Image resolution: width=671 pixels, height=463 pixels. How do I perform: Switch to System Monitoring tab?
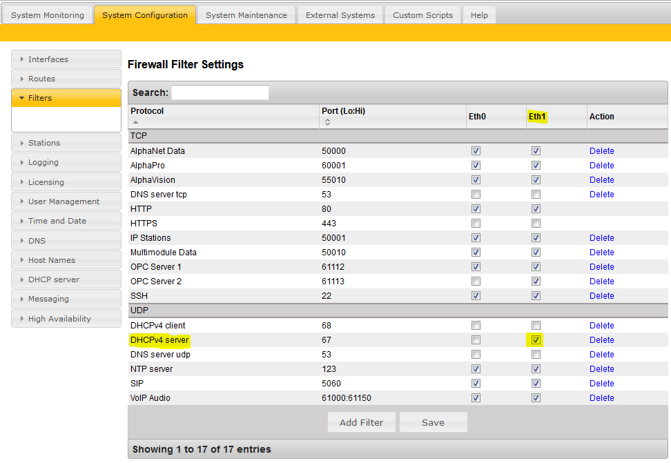point(48,15)
